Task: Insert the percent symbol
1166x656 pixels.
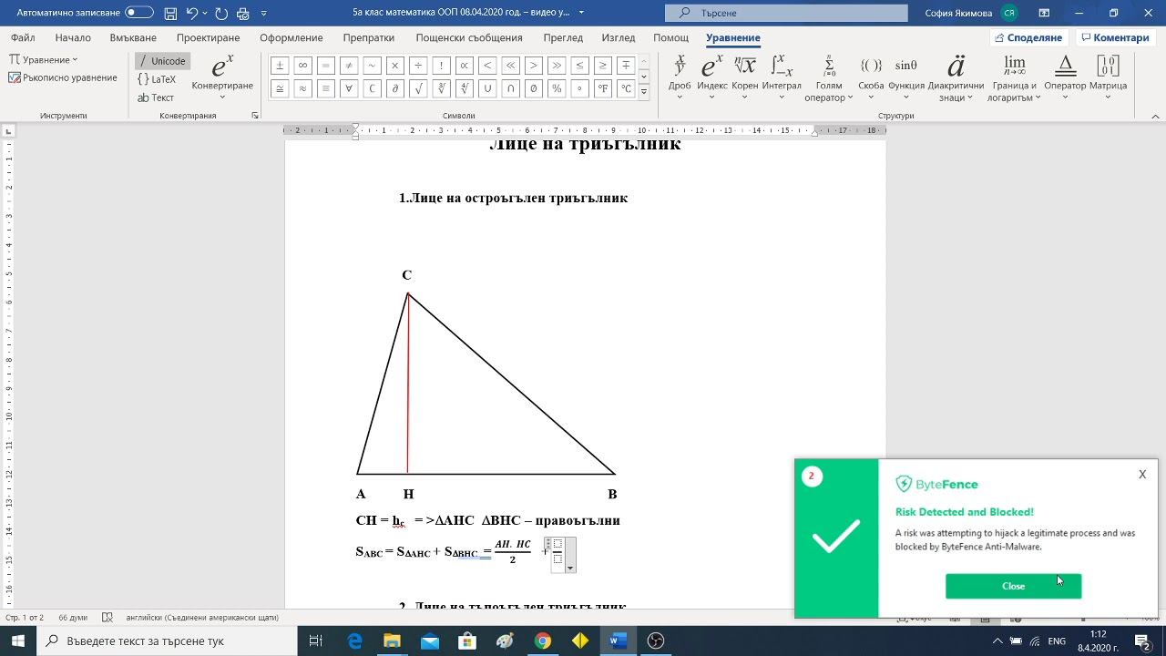Action: [557, 88]
